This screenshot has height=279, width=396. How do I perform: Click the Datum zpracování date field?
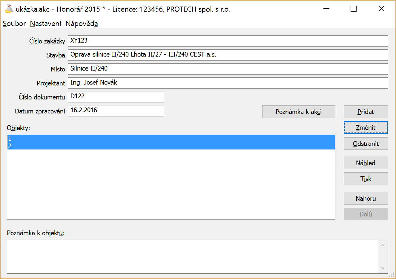(x=116, y=111)
